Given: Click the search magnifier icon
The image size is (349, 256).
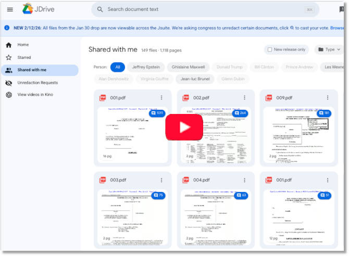Looking at the screenshot, I should [x=100, y=9].
